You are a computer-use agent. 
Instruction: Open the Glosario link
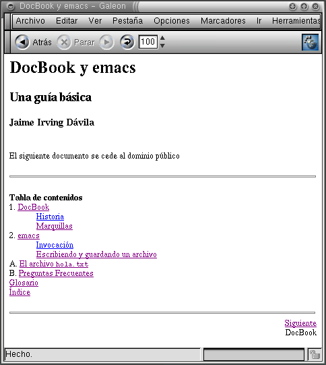point(24,283)
